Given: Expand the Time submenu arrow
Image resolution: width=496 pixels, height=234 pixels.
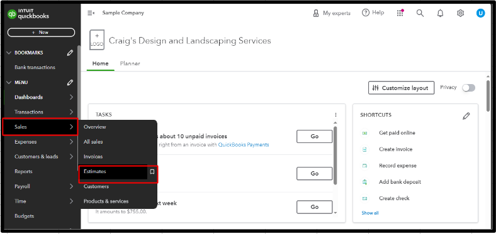Looking at the screenshot, I should tap(71, 201).
